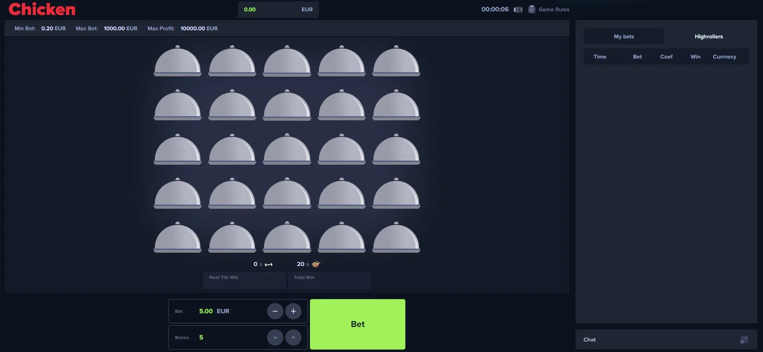Screen dimensions: 763x352
Task: Open the Highrollers tab
Action: (708, 36)
